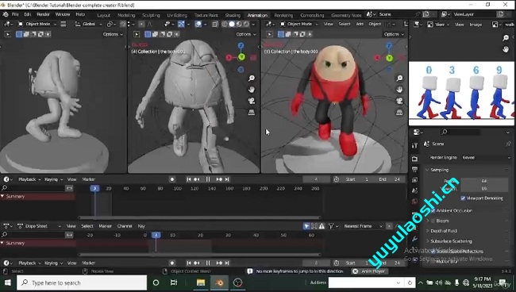Select the pan hand icon in middle viewport
Viewport: 516px width, 292px height.
(x=252, y=90)
